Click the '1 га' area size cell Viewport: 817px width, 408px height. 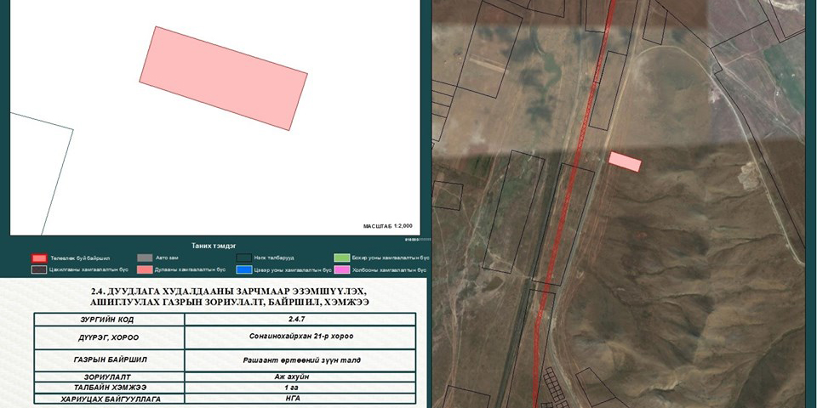(300, 387)
